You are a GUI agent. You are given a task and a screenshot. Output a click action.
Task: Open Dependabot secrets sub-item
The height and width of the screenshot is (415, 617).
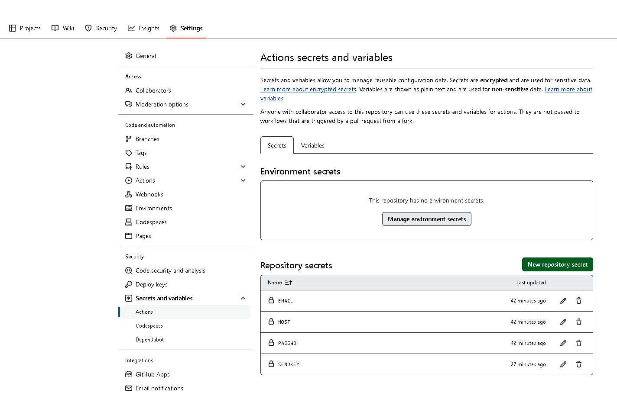click(x=149, y=340)
